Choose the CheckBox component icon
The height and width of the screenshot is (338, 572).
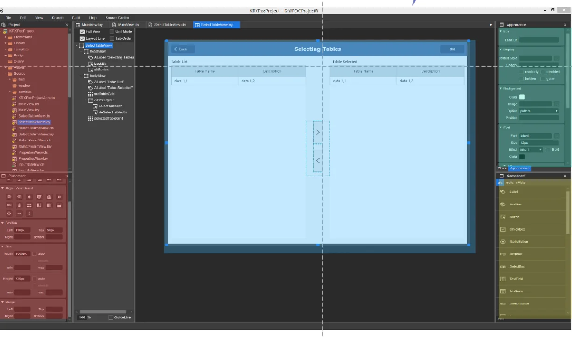[x=503, y=229]
